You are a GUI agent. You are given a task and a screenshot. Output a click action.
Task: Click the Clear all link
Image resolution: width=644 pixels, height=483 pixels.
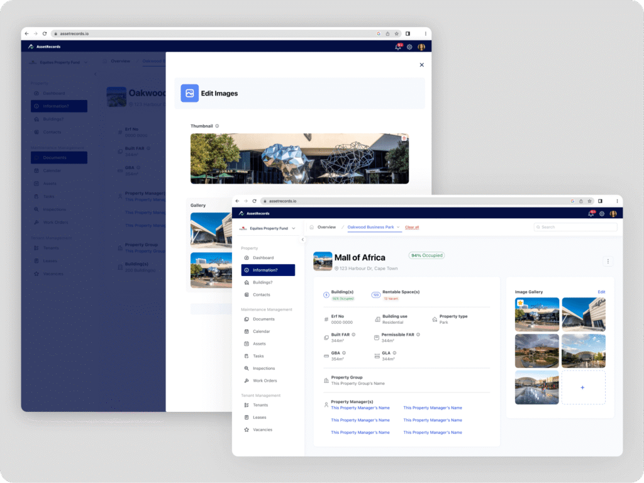coord(412,227)
